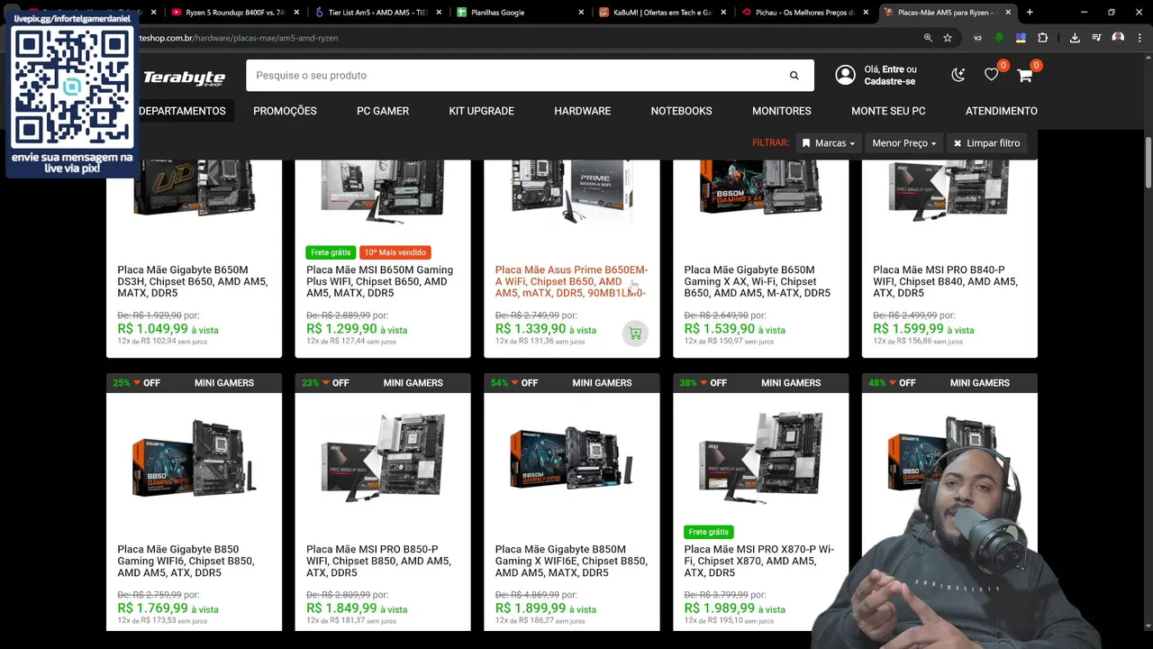
Task: Open Gigabyte B650M Gaming X AX link
Action: click(x=757, y=281)
